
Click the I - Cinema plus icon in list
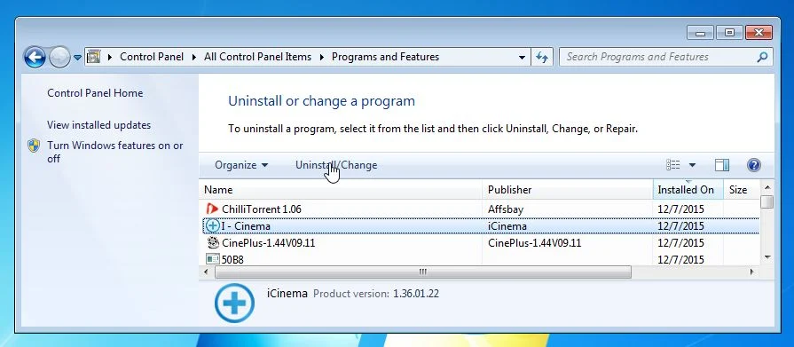point(213,226)
